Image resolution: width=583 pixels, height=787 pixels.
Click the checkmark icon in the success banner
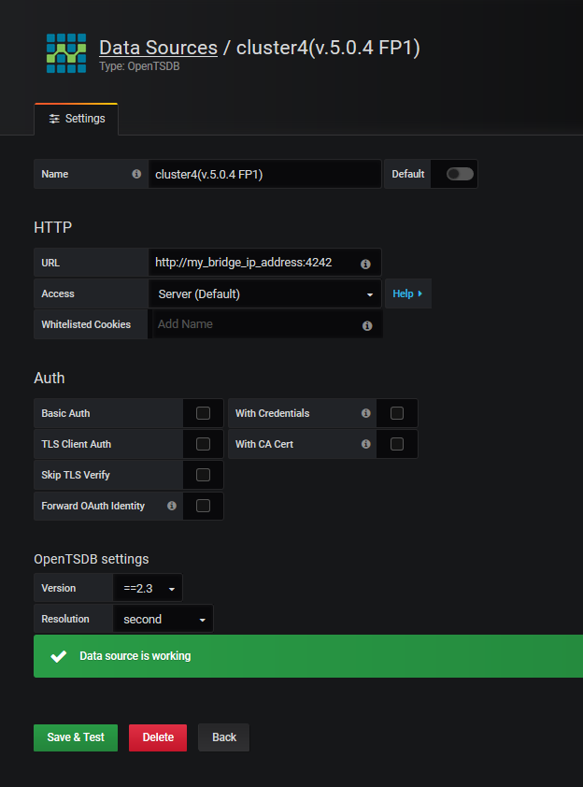point(59,656)
